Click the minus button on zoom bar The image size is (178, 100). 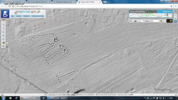click(x=8, y=43)
